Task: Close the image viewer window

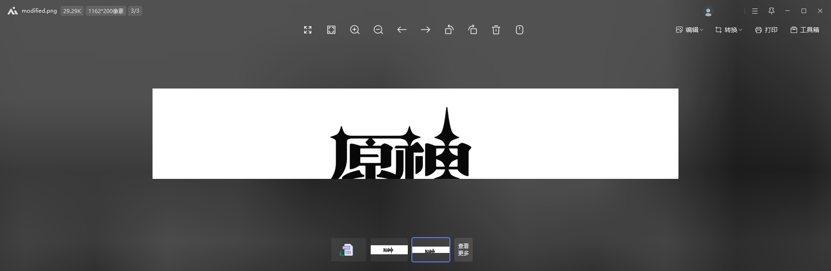Action: [x=820, y=11]
